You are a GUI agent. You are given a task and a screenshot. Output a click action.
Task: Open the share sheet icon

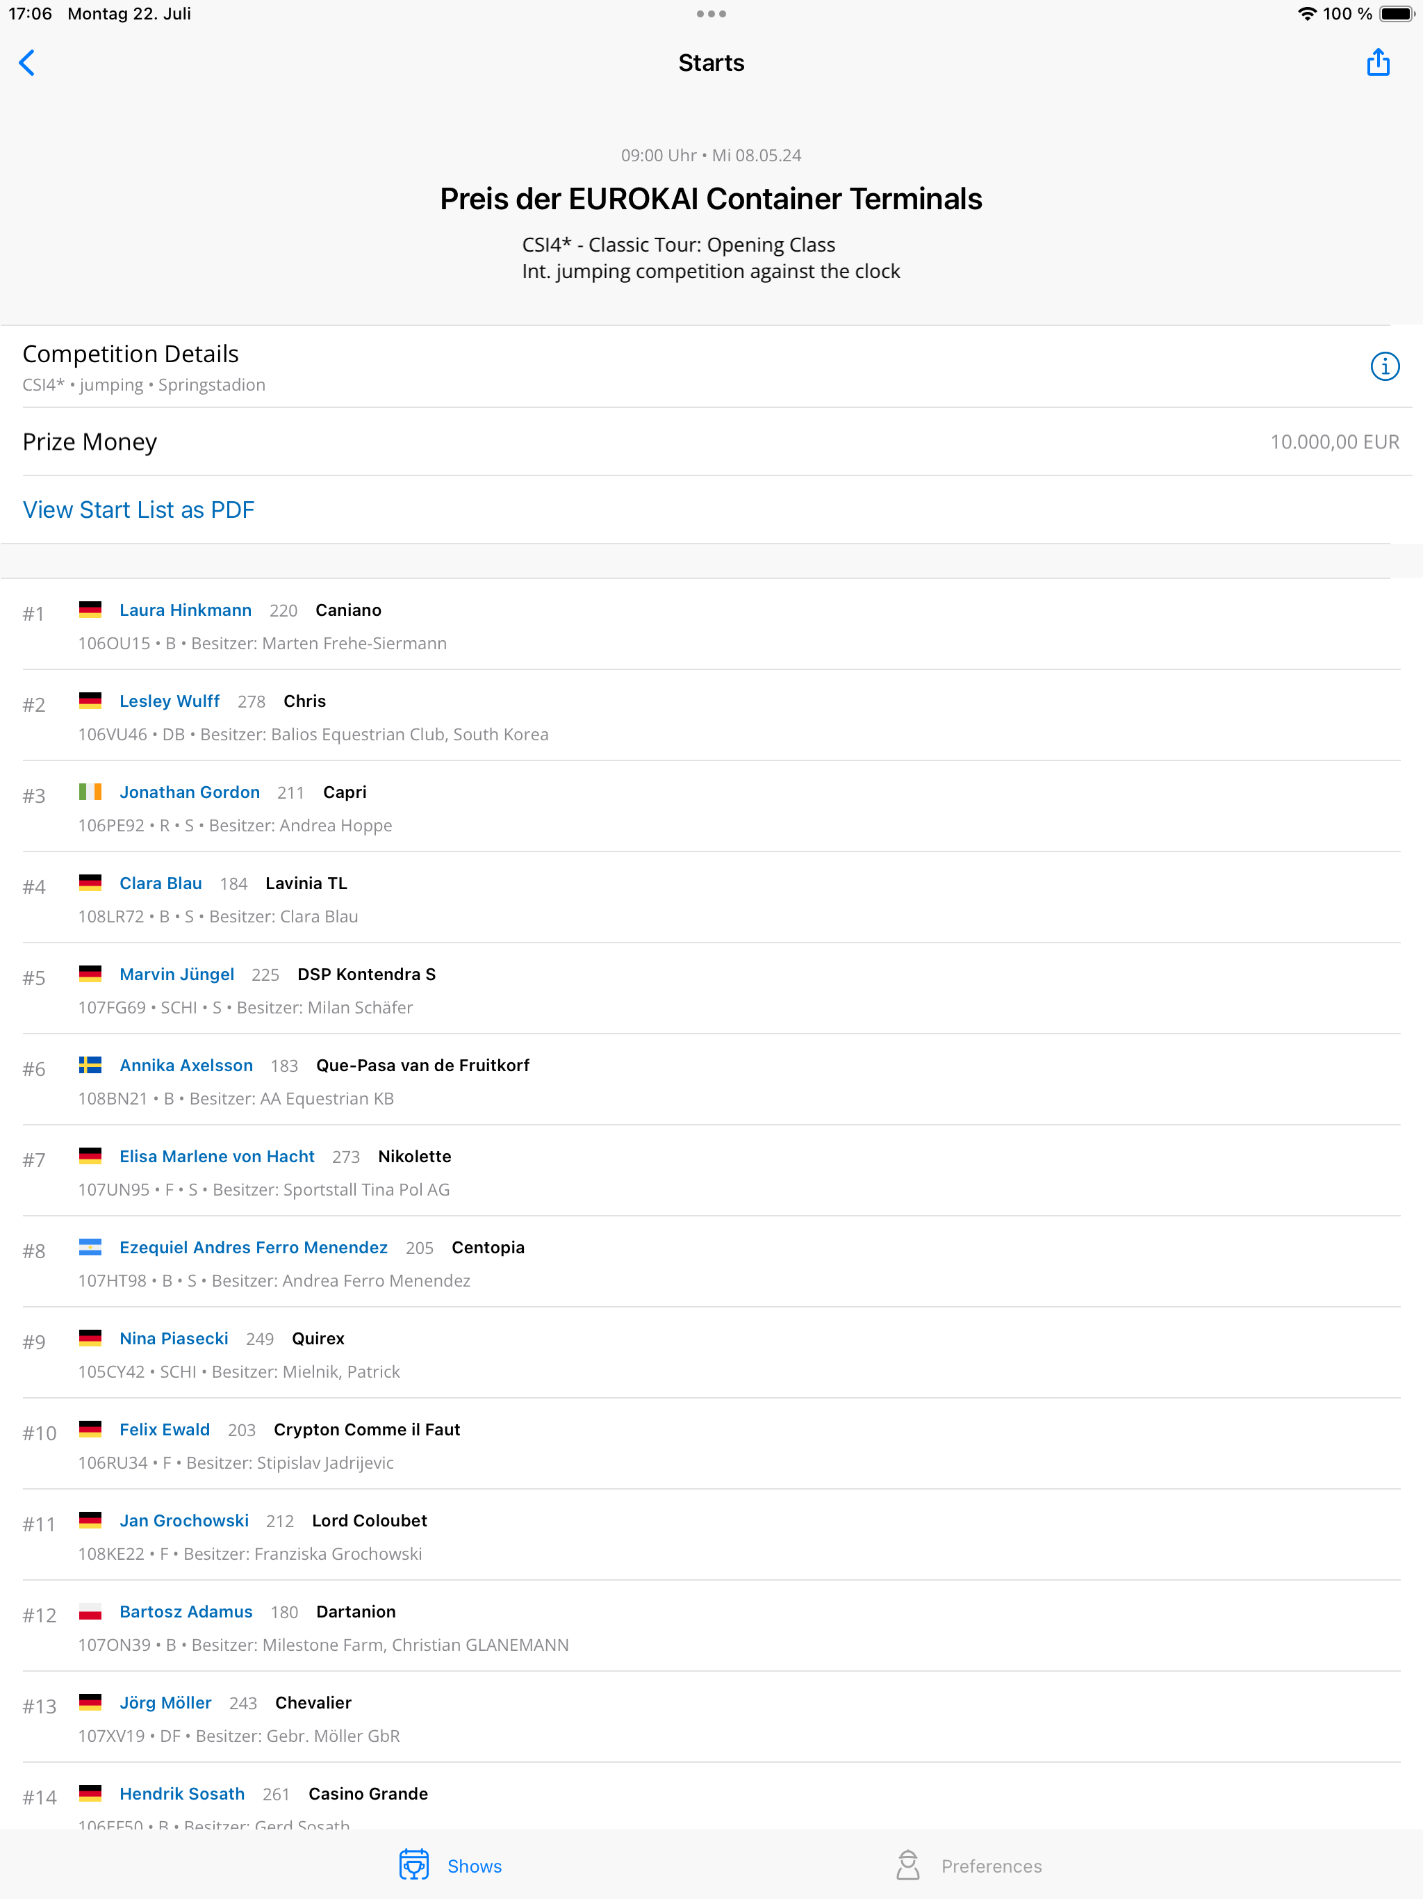1378,63
